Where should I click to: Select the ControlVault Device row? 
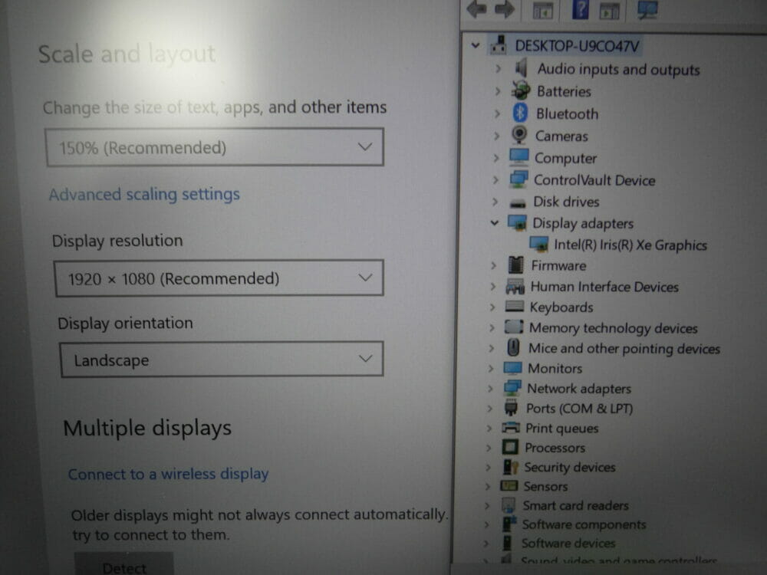click(594, 180)
